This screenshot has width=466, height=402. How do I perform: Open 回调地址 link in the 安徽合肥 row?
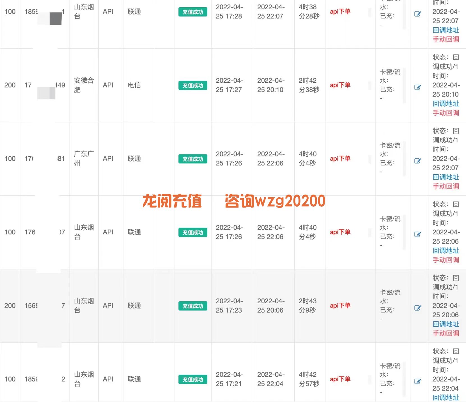click(446, 103)
